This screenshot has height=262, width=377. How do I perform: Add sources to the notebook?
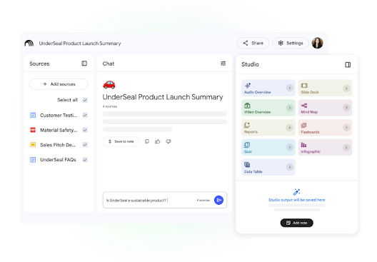point(59,84)
